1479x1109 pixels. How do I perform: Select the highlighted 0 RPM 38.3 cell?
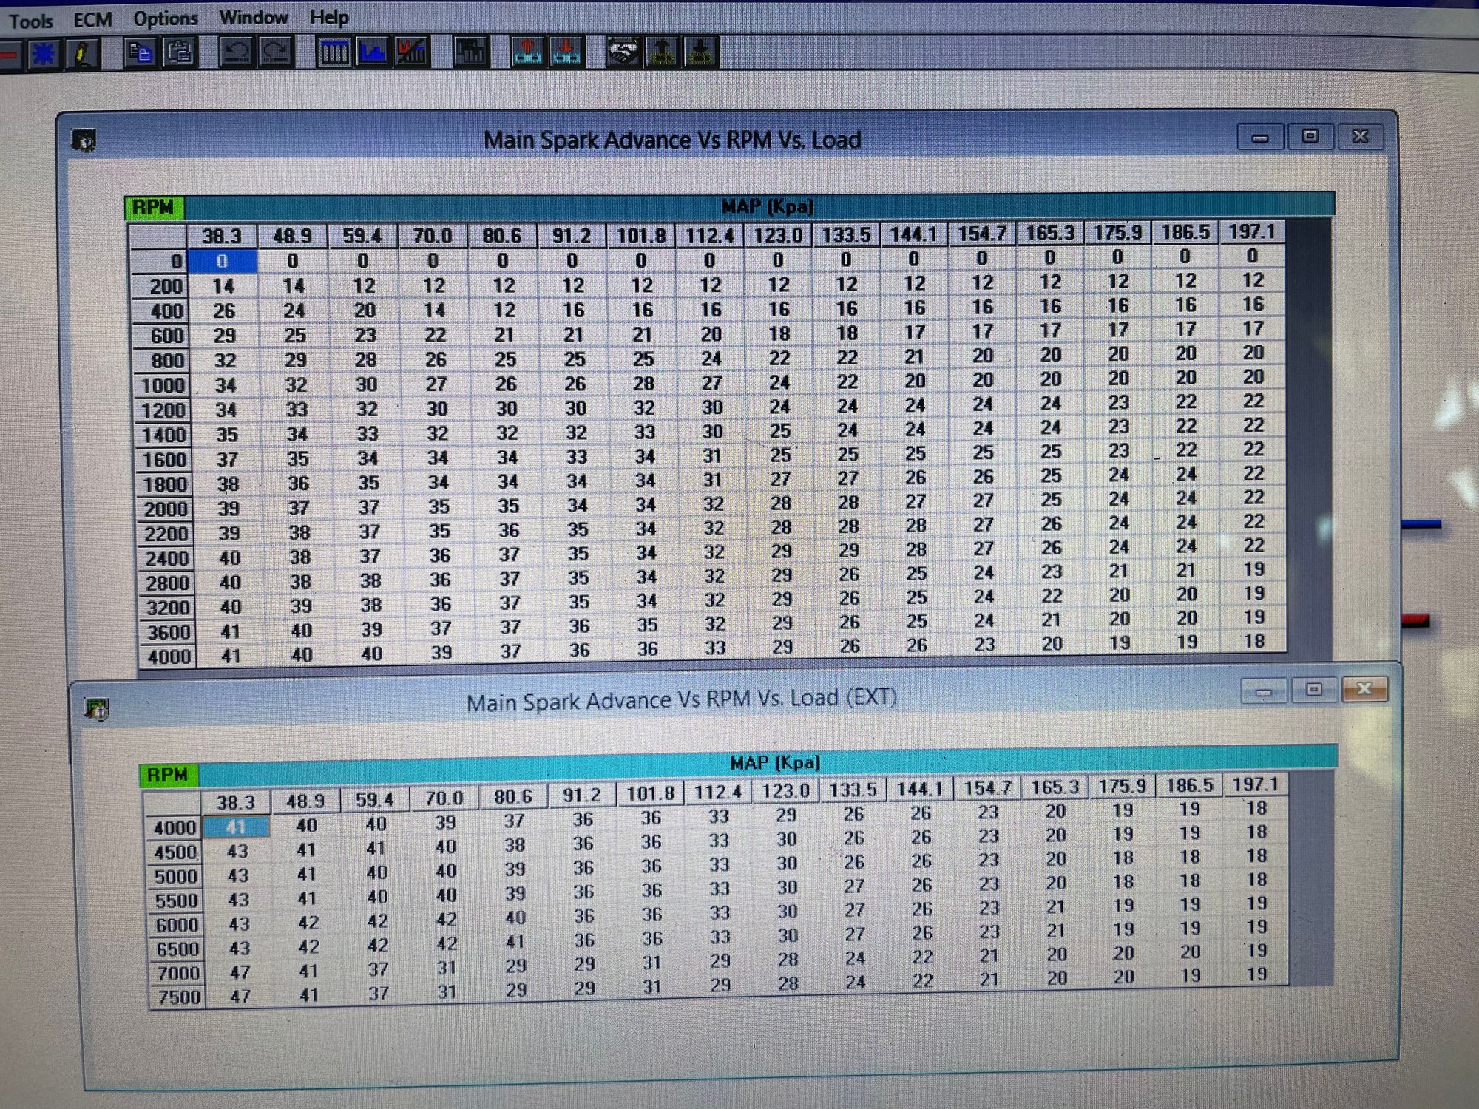click(x=223, y=261)
